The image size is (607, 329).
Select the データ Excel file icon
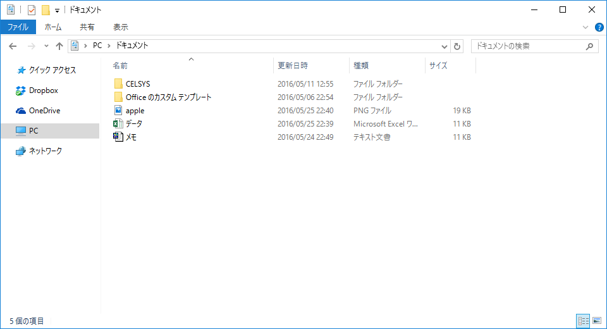118,124
